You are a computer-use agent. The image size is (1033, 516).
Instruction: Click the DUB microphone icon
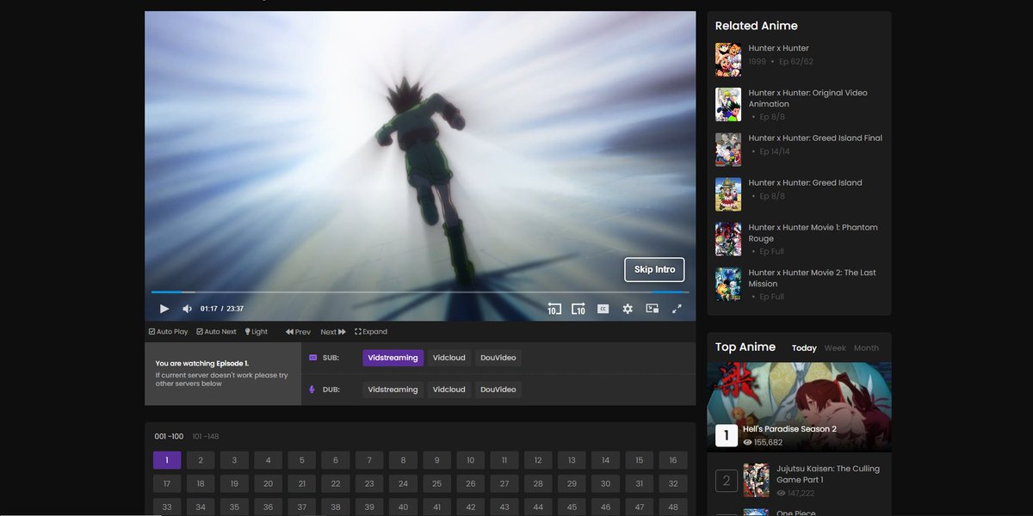(x=313, y=390)
